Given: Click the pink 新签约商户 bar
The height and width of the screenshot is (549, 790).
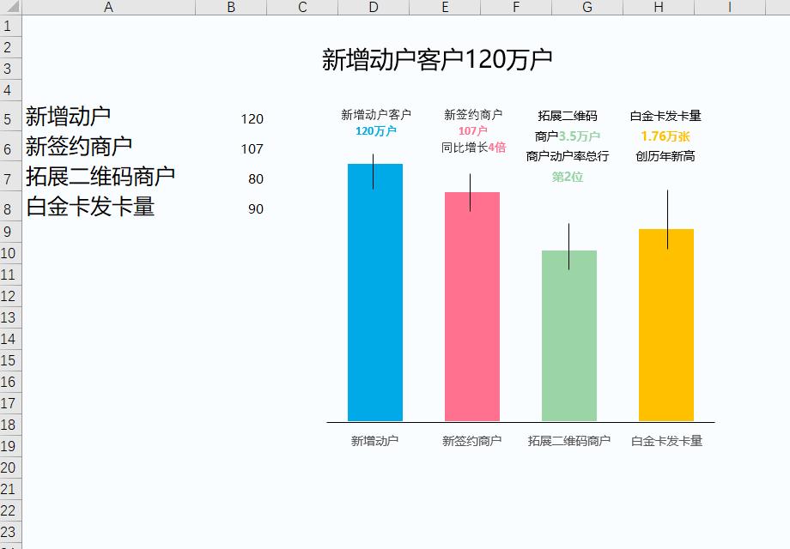Looking at the screenshot, I should click(472, 306).
